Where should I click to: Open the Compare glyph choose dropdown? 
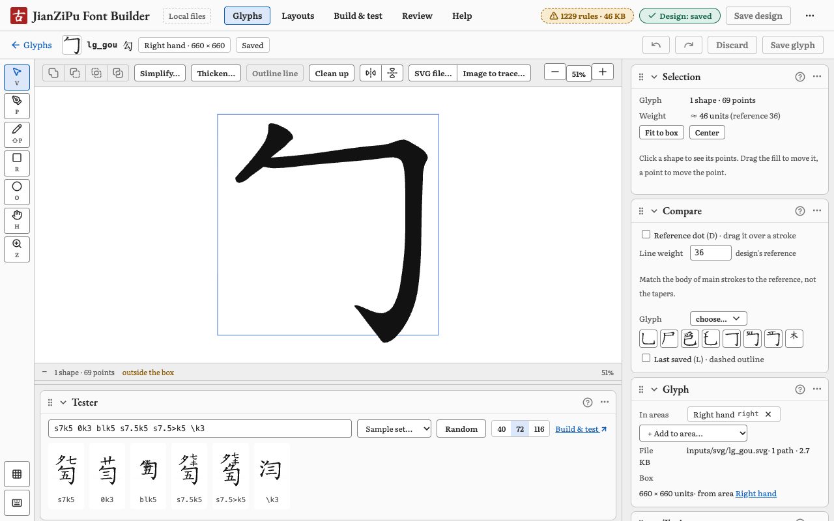click(718, 318)
